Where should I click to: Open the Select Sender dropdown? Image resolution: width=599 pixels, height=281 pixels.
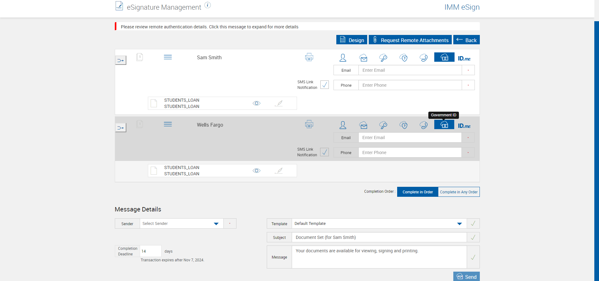(182, 224)
